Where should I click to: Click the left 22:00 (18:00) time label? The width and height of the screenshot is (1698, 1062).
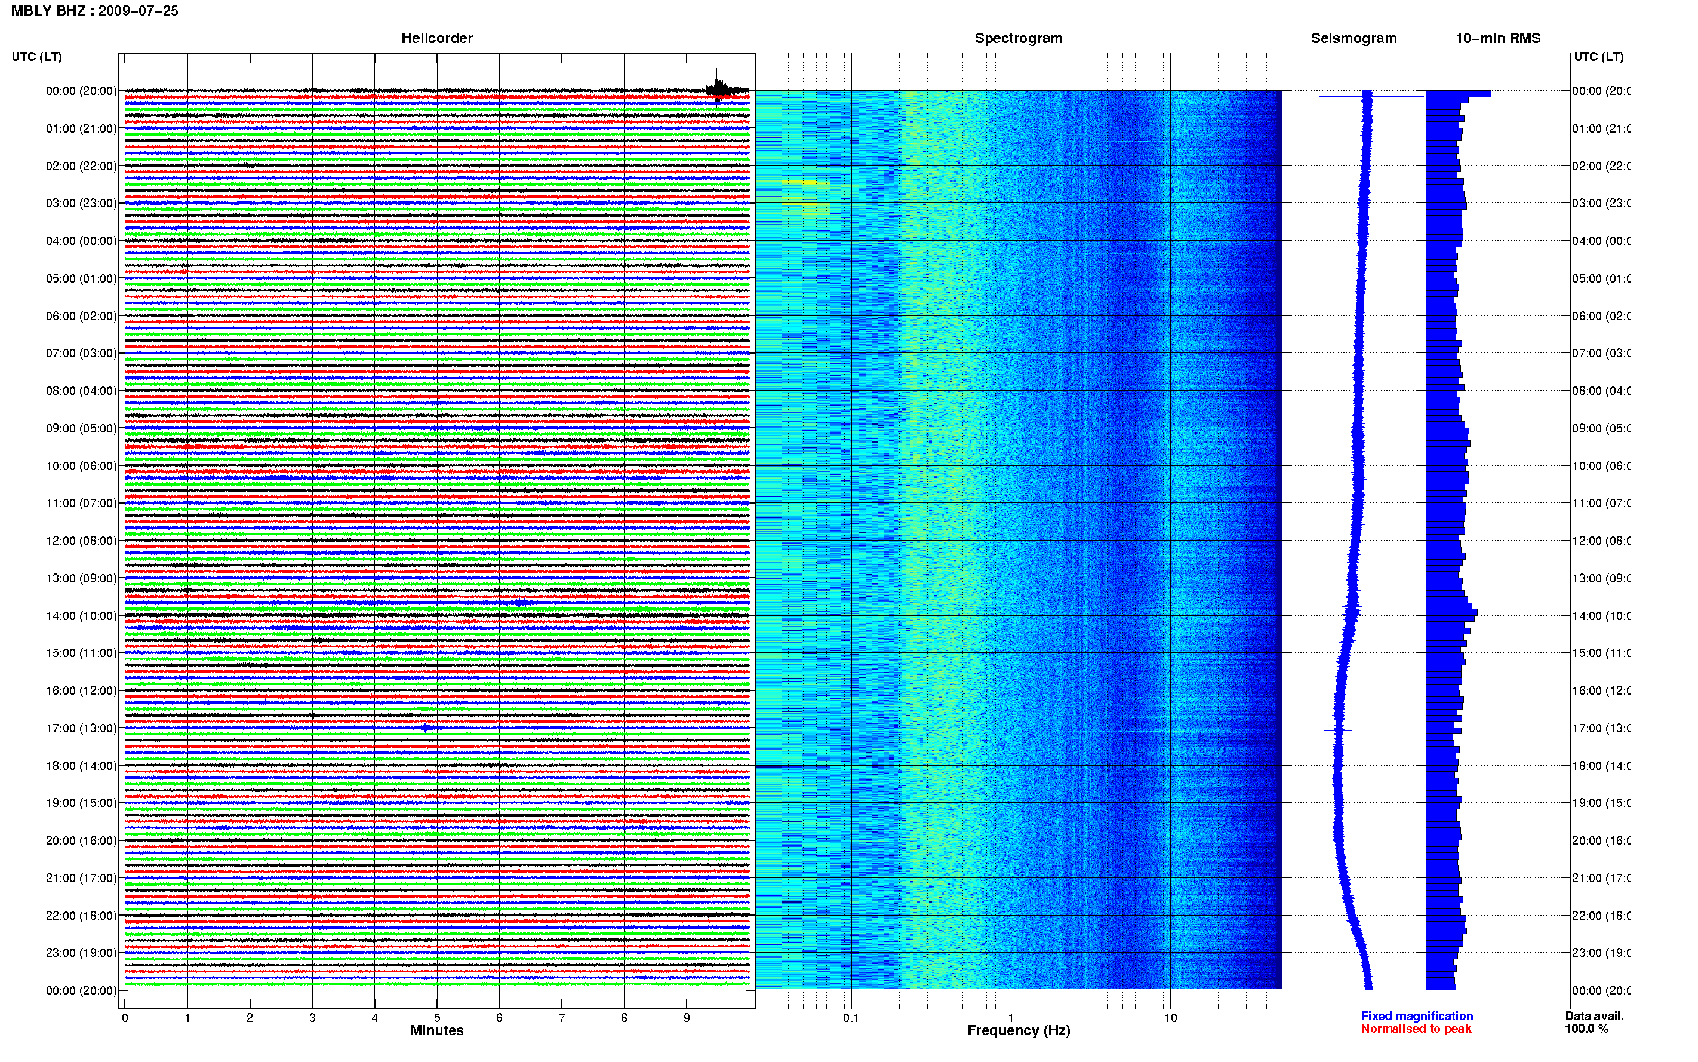point(81,916)
